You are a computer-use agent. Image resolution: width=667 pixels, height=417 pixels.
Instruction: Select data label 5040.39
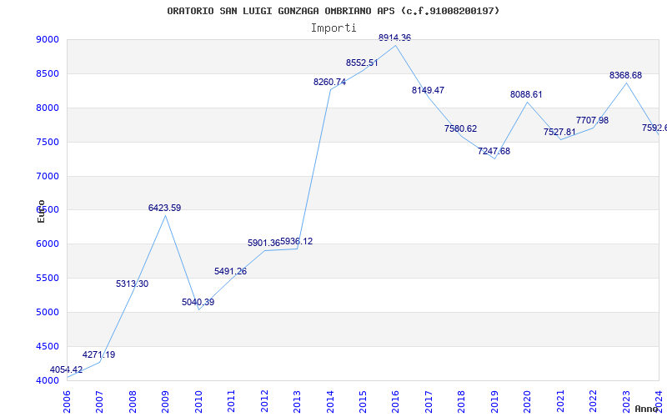[x=198, y=303]
